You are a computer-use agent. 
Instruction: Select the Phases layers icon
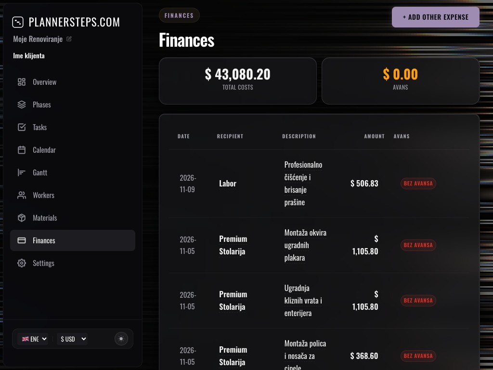tap(22, 105)
